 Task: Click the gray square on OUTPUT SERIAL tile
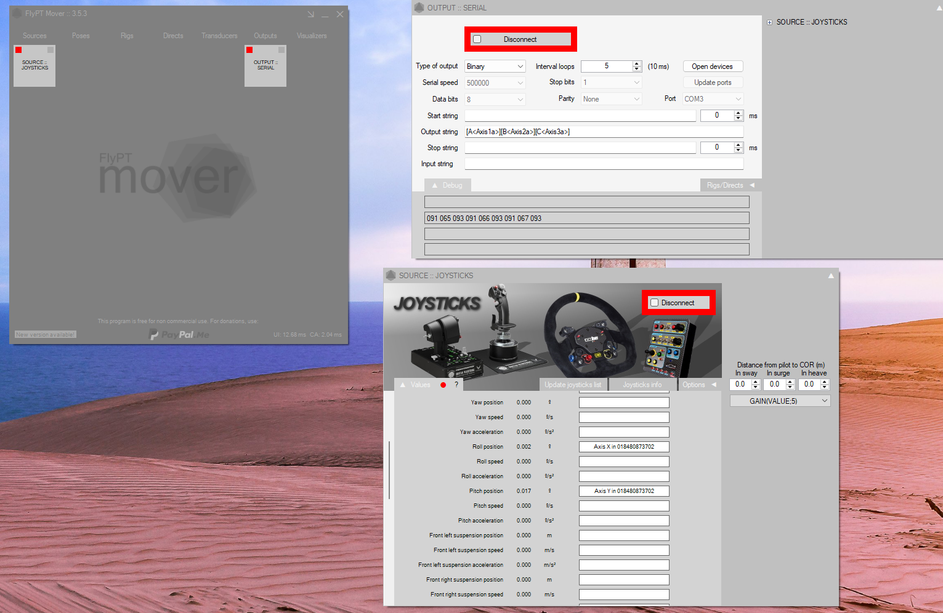pos(281,50)
